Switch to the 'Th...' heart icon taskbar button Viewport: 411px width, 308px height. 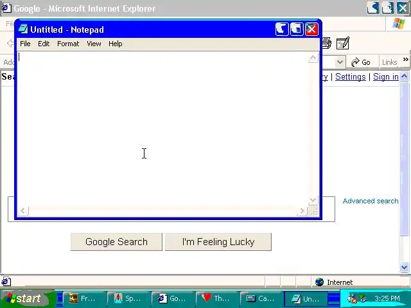coord(218,298)
